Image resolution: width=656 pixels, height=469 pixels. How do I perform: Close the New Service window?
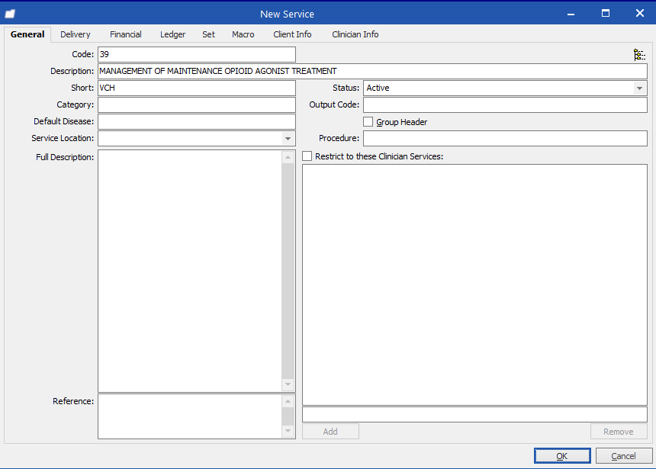click(640, 14)
